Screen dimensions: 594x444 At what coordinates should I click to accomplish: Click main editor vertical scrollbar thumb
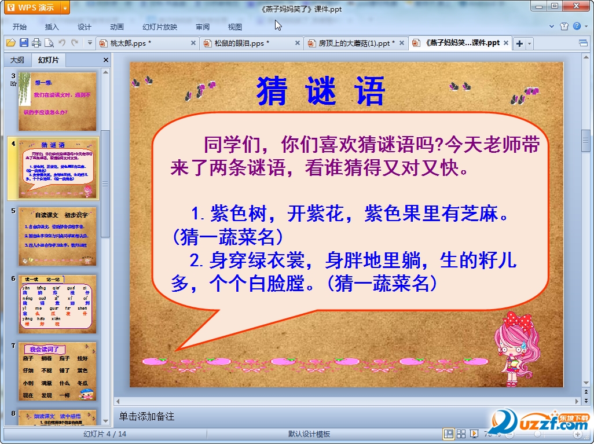pyautogui.click(x=586, y=141)
